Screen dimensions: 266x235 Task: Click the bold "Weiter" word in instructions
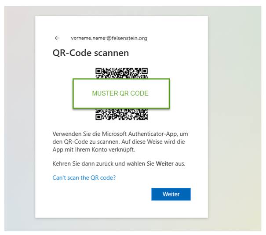pyautogui.click(x=165, y=164)
